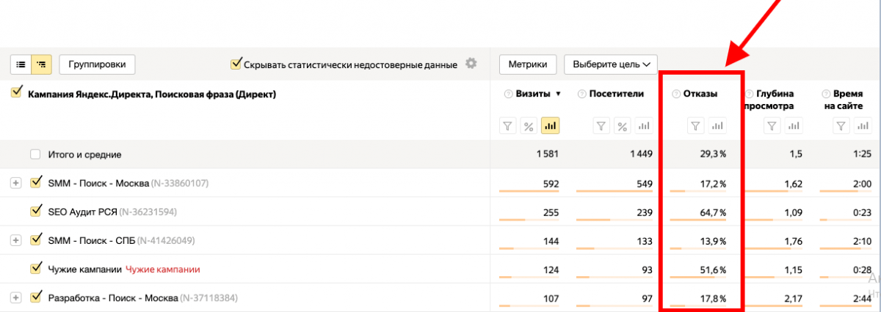881x312 pixels.
Task: Switch to tree list view icon
Action: pyautogui.click(x=41, y=64)
